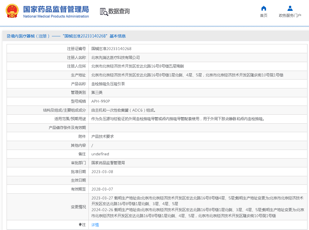Click the national emblem logo
Viewport: 309px width, 230px height.
[12, 11]
